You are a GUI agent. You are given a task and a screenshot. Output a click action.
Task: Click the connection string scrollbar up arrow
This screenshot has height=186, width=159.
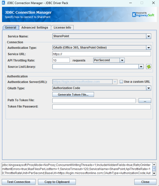154,164
